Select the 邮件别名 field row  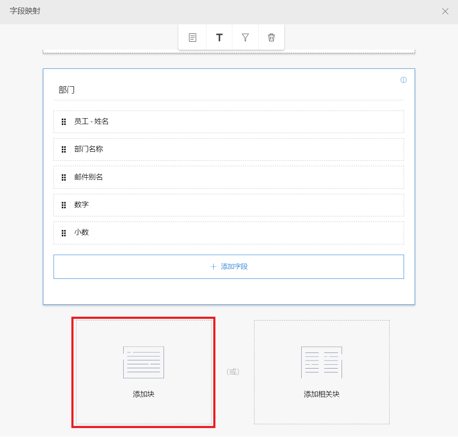click(x=229, y=177)
